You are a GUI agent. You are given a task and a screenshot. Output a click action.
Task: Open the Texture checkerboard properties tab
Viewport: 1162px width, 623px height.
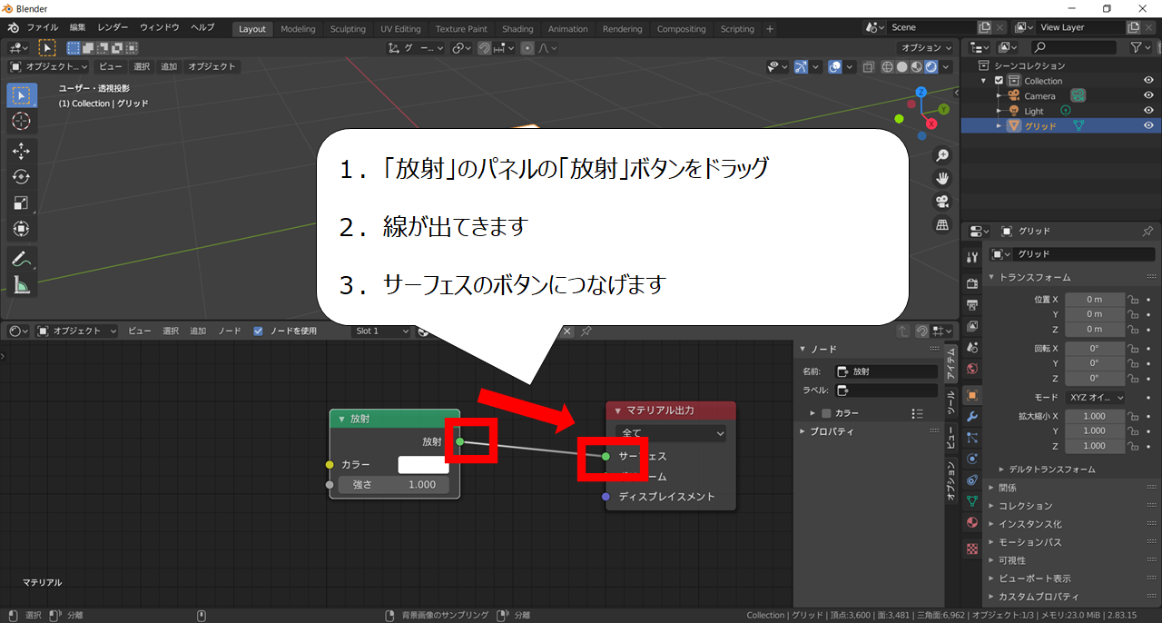coord(972,549)
